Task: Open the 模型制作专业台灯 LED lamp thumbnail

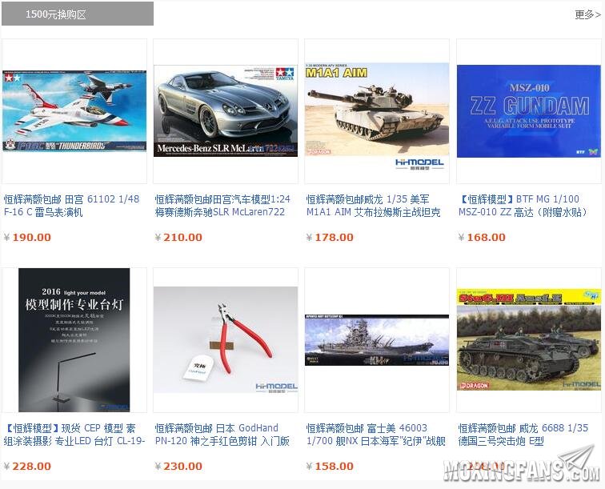Action: 74,340
